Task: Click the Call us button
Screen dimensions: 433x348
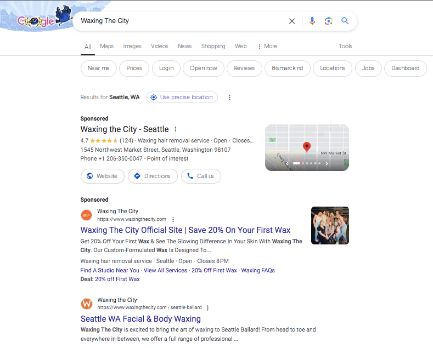Action: point(201,176)
